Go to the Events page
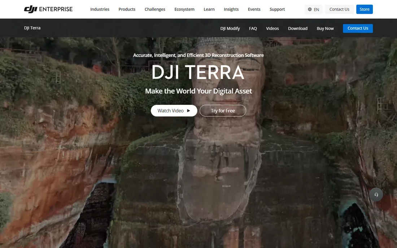The height and width of the screenshot is (248, 397). click(x=254, y=9)
